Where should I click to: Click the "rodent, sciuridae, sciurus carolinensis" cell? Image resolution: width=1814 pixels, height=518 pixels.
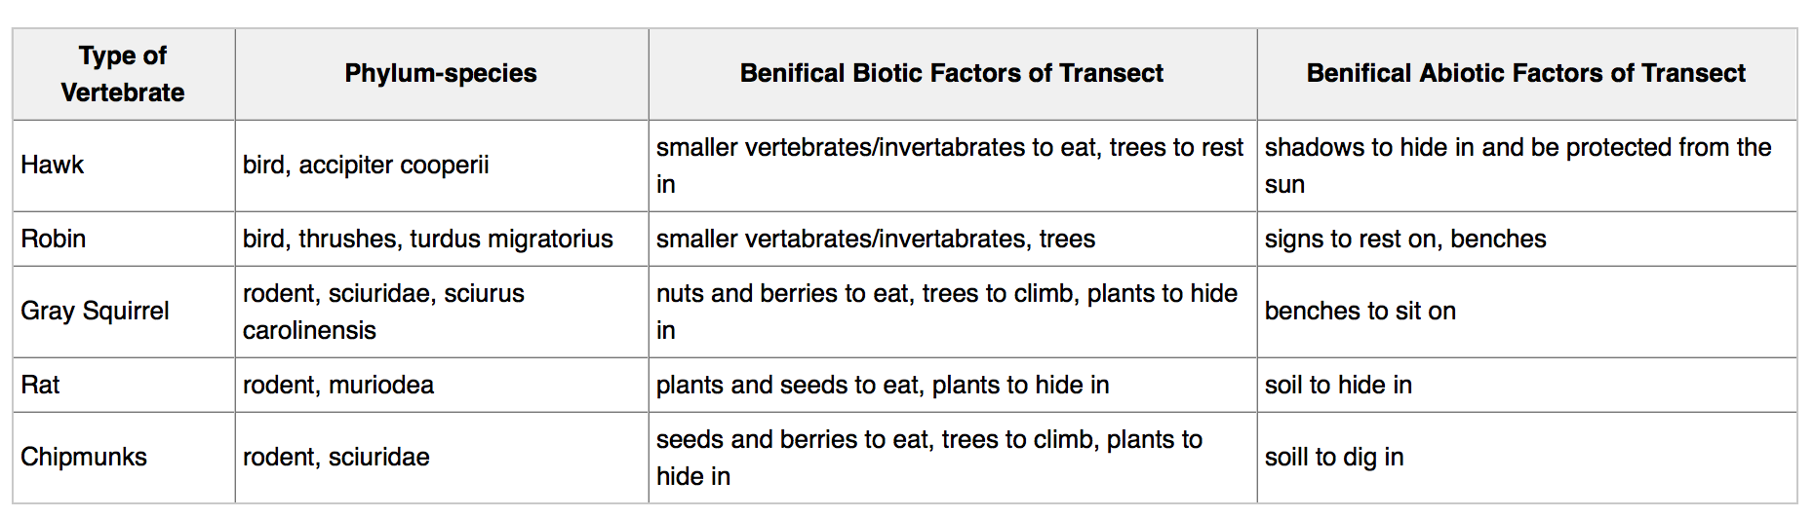pos(383,312)
